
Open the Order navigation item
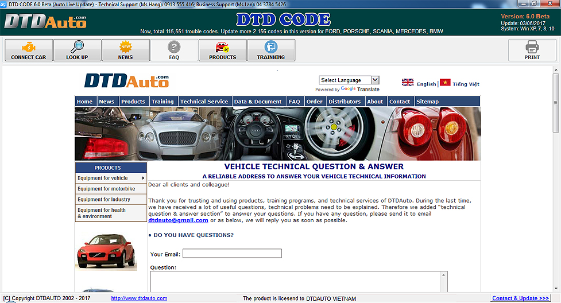[x=315, y=102]
